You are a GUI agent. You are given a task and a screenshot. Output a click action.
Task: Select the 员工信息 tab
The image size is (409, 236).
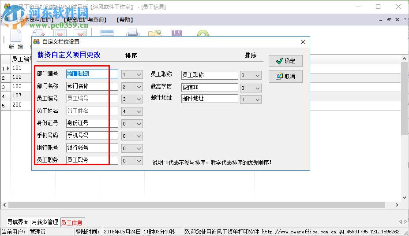[x=72, y=222]
